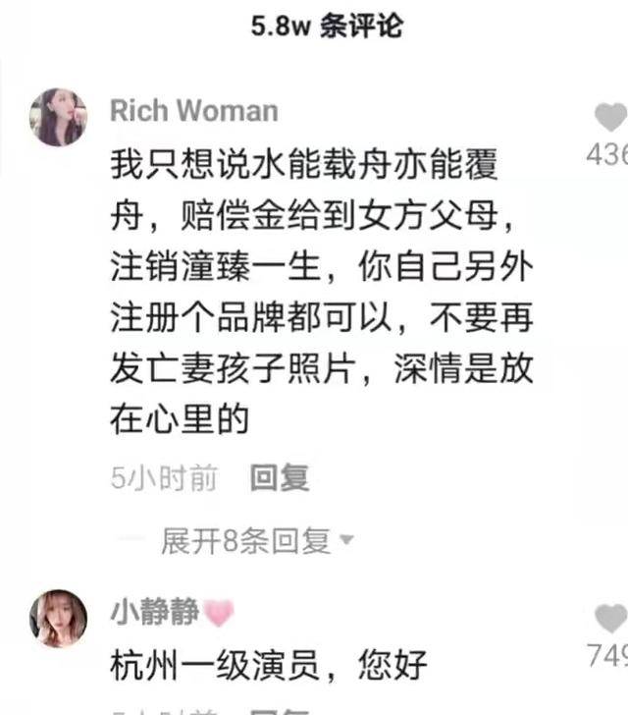Image resolution: width=628 pixels, height=715 pixels.
Task: Click the small arrow next to 展开8条回复
Action: pos(346,540)
